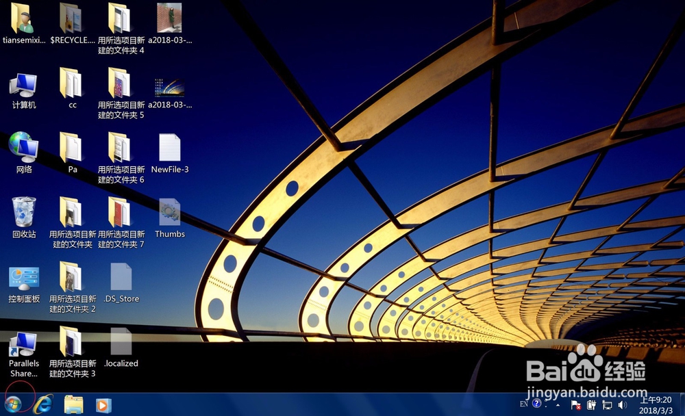Open the Windows Start menu
This screenshot has height=416, width=685.
13,404
